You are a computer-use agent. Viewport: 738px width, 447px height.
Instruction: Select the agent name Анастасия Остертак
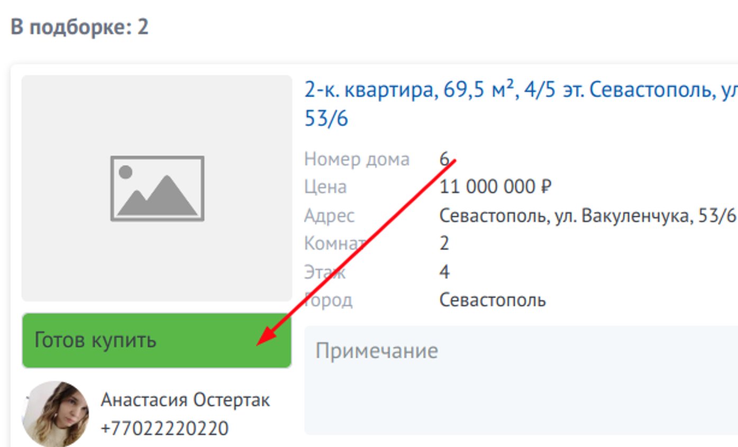coord(185,400)
